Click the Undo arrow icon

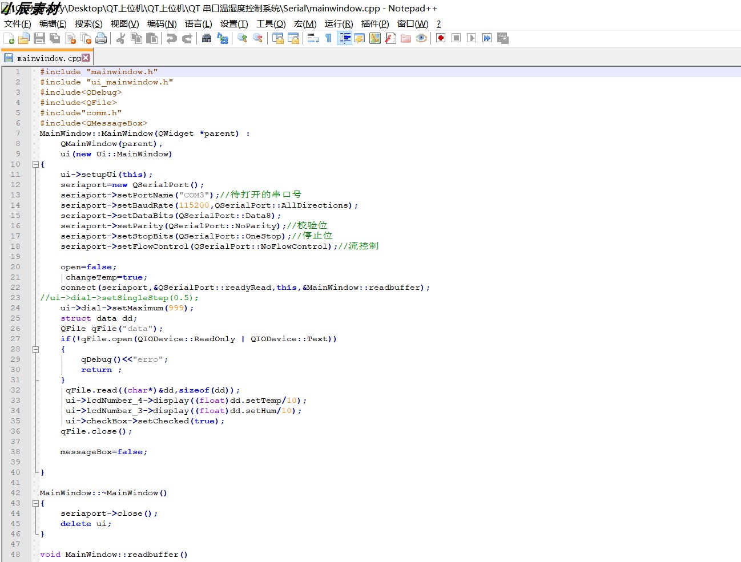point(171,38)
